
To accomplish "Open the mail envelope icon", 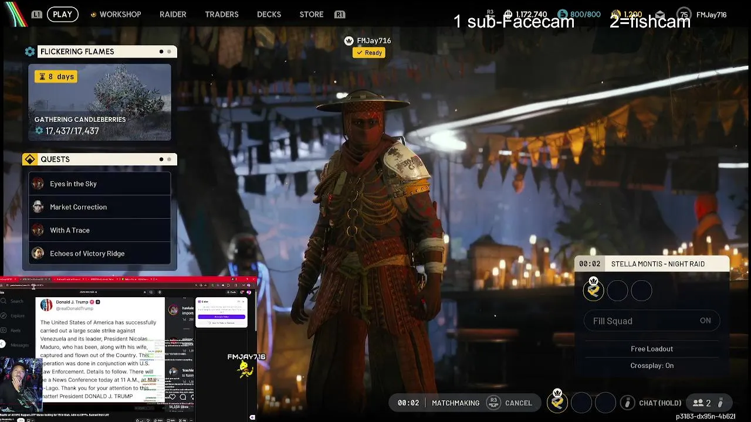I will click(660, 15).
